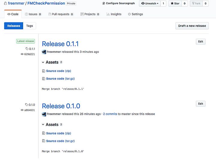Click freemmer avatar under Release 0.1.0
This screenshot has height=163, width=216.
click(44, 114)
